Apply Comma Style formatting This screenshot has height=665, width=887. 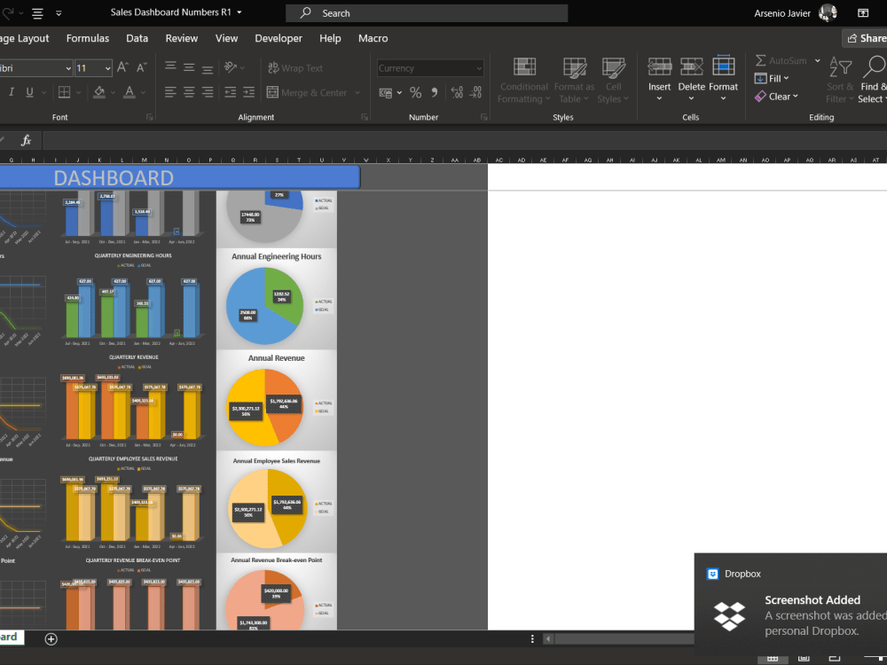pos(434,90)
